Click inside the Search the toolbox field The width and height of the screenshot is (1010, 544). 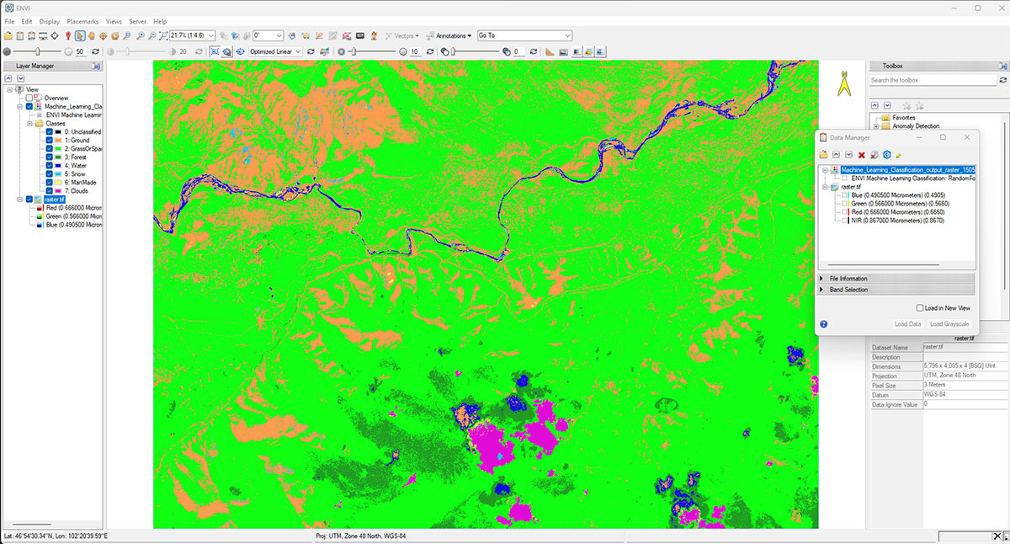(933, 81)
